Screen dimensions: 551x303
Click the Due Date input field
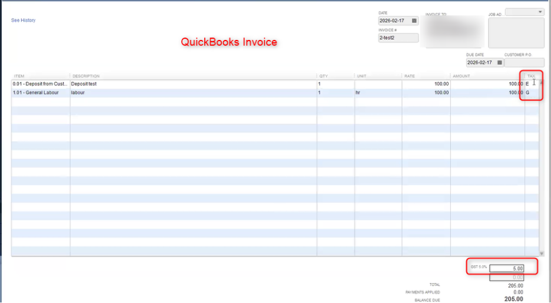484,62
